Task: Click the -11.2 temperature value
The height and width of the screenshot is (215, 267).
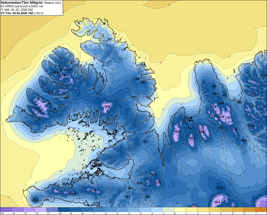Action: [x=154, y=174]
